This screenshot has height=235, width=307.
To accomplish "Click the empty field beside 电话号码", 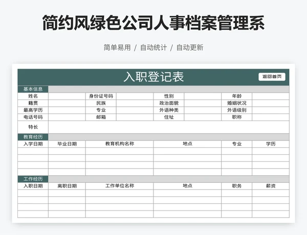I will click(67, 117).
